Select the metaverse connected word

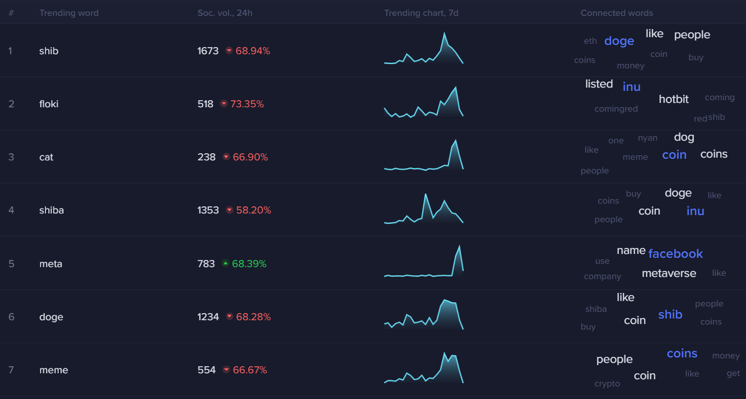pyautogui.click(x=669, y=273)
